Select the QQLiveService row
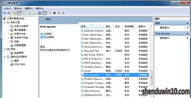This screenshot has width=191, height=98. pyautogui.click(x=115, y=91)
